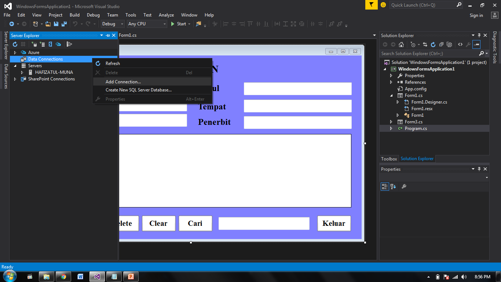Click the Collapse All icon in Solution Explorer
The height and width of the screenshot is (282, 501).
[x=441, y=44]
